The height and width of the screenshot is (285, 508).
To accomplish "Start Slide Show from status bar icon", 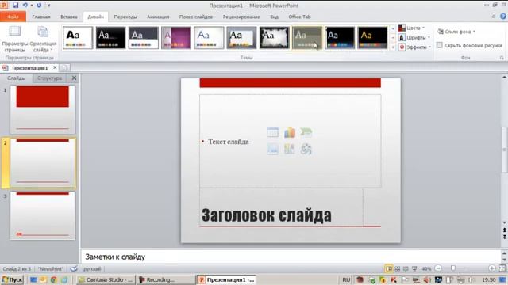I will coord(414,268).
